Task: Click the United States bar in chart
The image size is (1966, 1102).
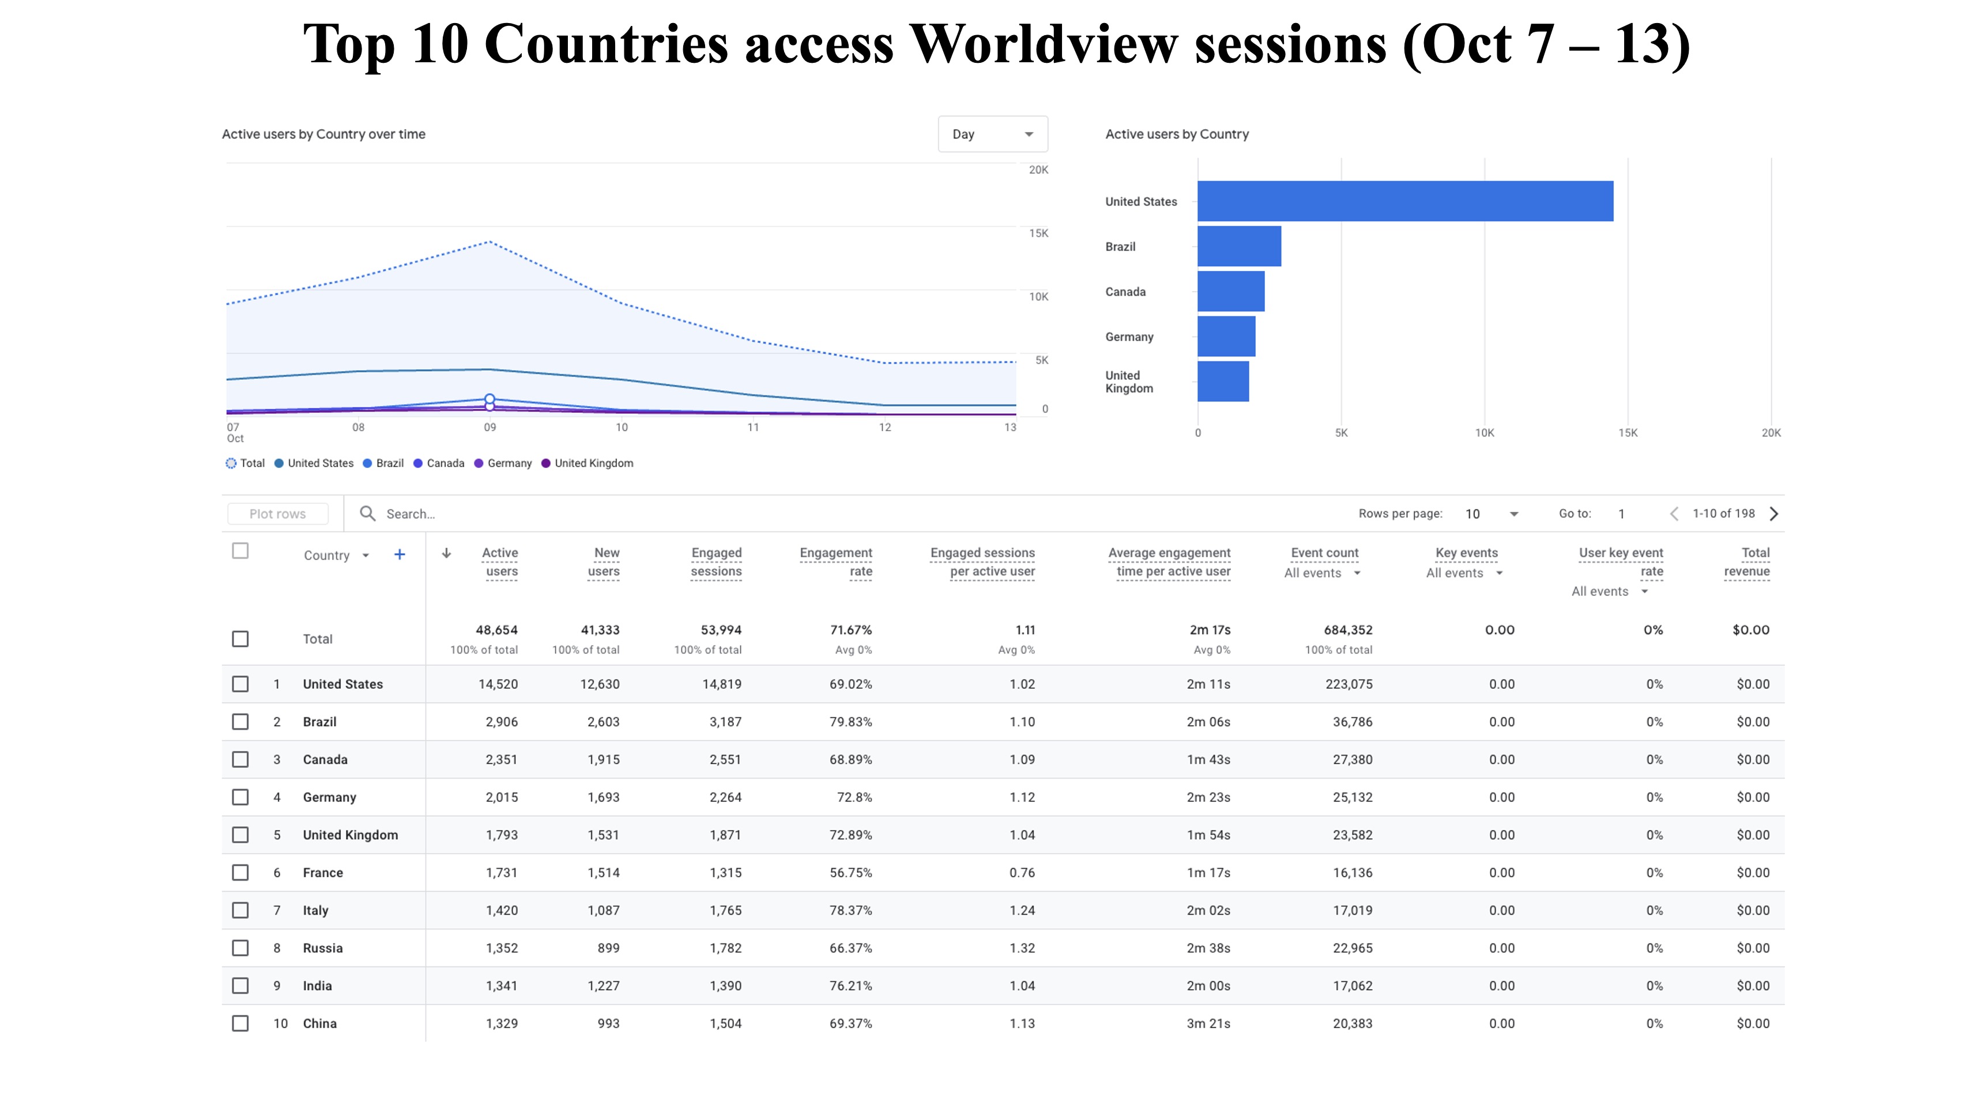Action: (x=1405, y=202)
